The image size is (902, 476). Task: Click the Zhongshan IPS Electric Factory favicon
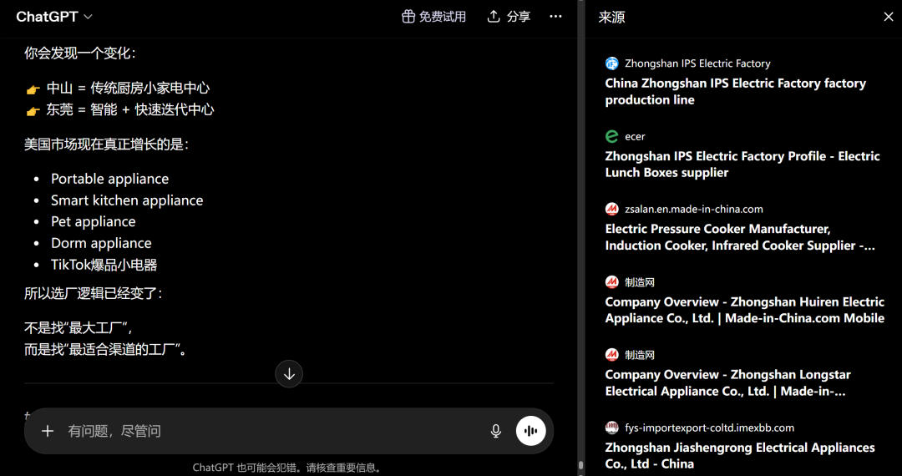[611, 63]
